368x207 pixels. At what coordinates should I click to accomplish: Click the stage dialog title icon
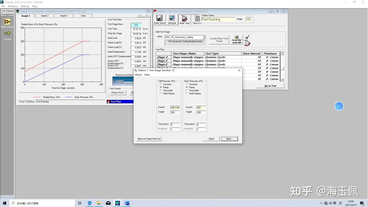(x=136, y=70)
